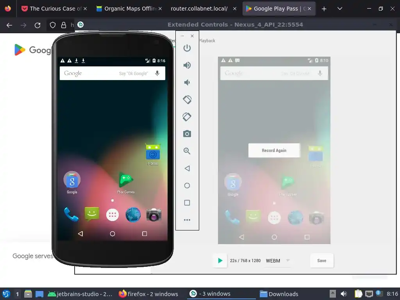Click the show desktop icon in the taskbar
This screenshot has width=400, height=300.
click(39, 294)
